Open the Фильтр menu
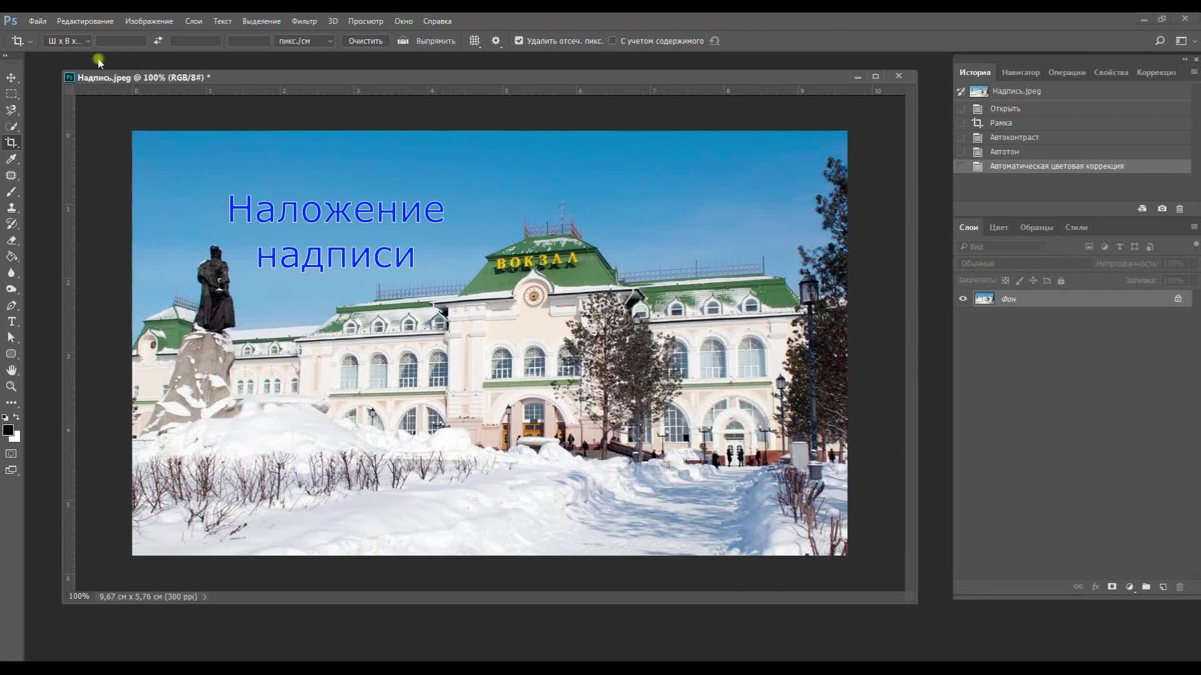Image resolution: width=1201 pixels, height=675 pixels. [305, 21]
